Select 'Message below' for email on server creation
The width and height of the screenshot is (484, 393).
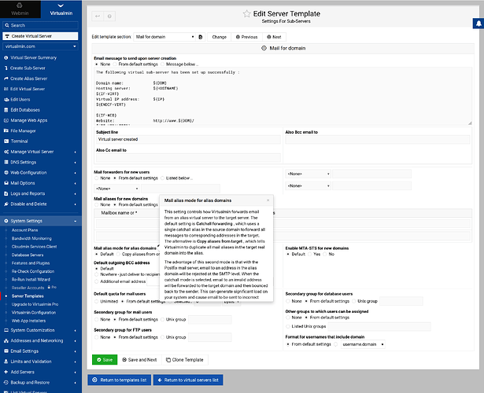[161, 64]
